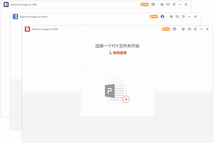214x143 pixels.
Task: Click the cube icon in Passper for Word
Action: [171, 17]
